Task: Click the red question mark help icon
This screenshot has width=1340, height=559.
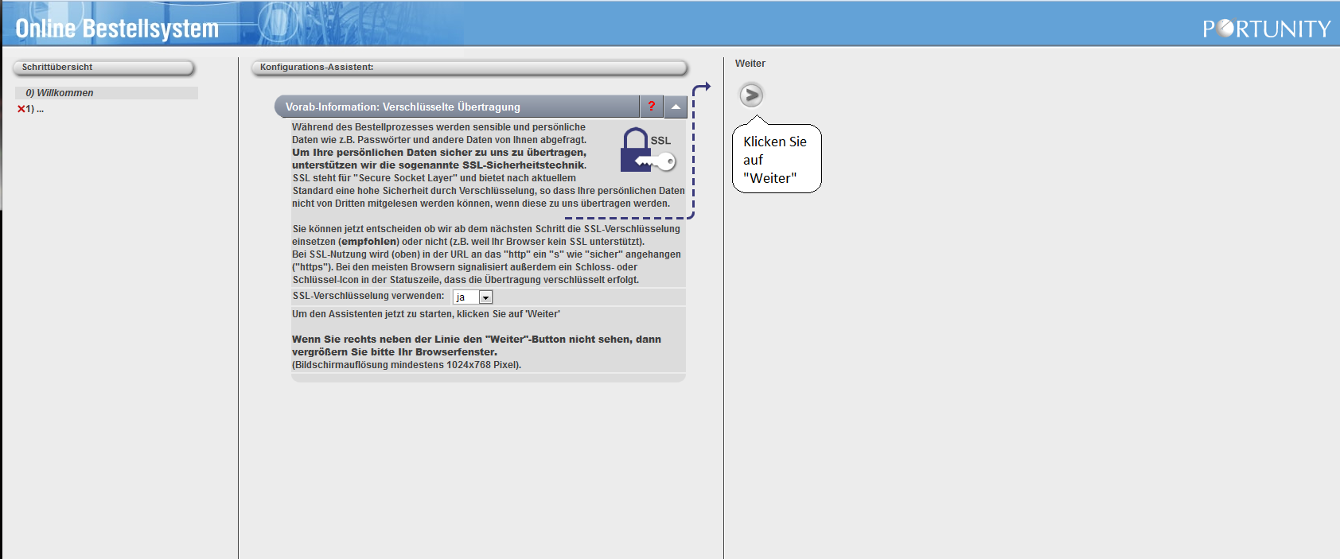Action: 651,107
